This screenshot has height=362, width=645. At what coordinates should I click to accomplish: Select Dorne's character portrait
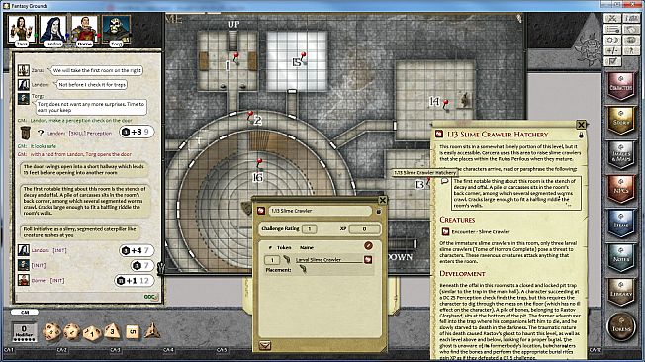pos(84,30)
